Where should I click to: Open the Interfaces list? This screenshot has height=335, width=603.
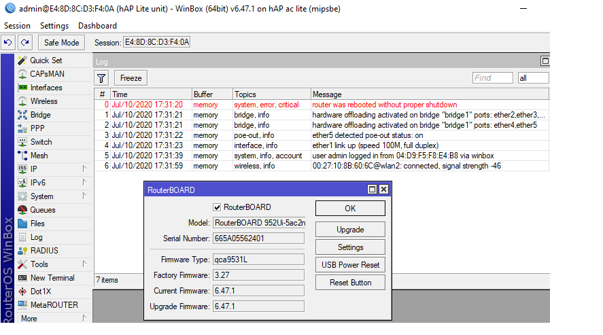tap(46, 88)
